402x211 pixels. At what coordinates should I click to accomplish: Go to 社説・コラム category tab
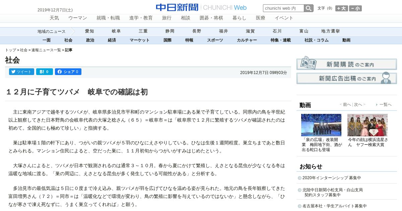point(317,40)
